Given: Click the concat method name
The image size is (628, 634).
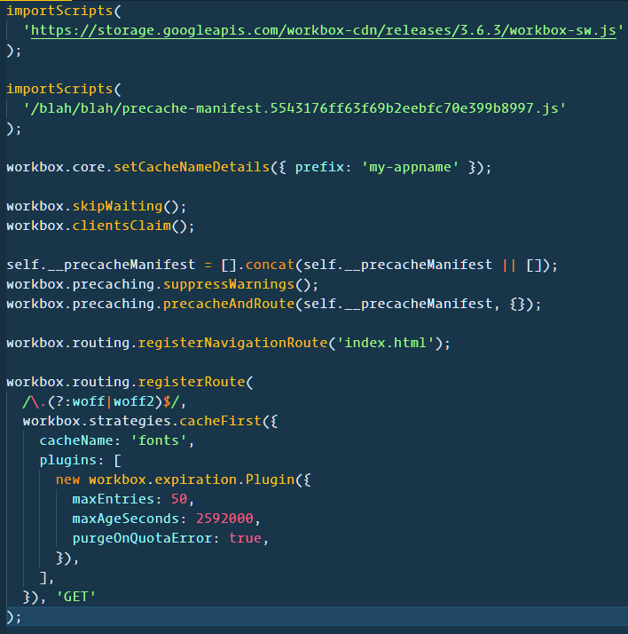Looking at the screenshot, I should (270, 265).
